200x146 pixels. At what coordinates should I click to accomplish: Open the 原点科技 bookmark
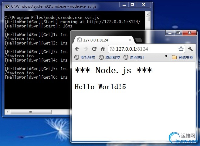[110, 57]
